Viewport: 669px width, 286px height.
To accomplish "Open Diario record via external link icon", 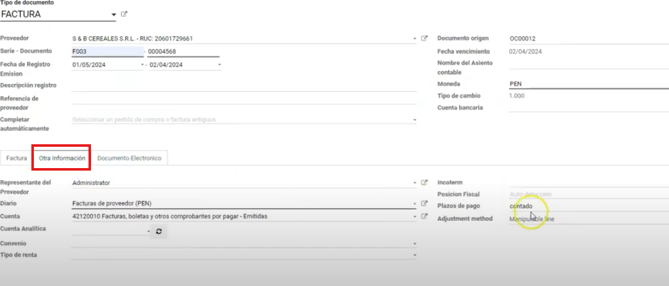I will pos(424,204).
